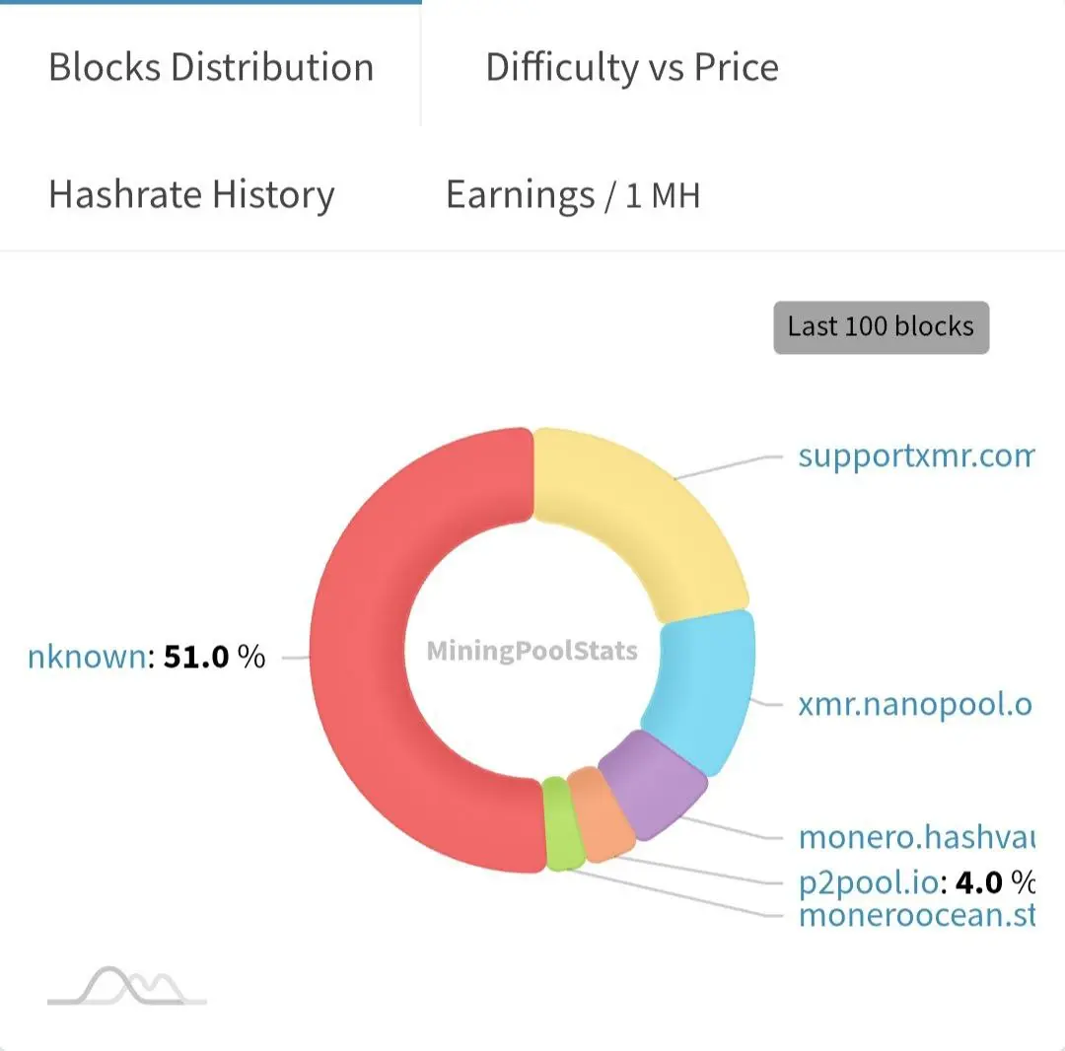Click the purple hashvault donut segment
Image resolution: width=1065 pixels, height=1051 pixels.
pos(654,782)
